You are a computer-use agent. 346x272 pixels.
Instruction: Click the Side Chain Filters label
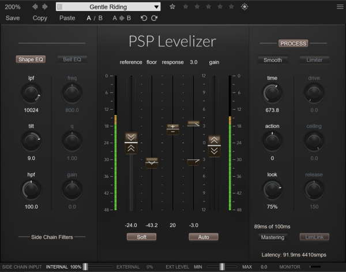click(x=52, y=237)
